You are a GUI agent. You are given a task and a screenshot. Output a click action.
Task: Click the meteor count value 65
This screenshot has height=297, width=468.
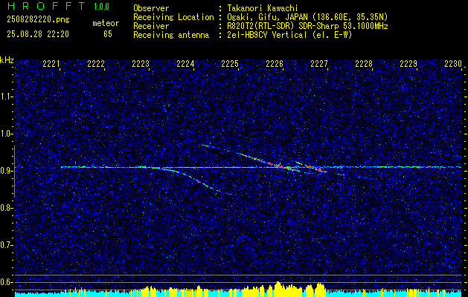point(108,34)
